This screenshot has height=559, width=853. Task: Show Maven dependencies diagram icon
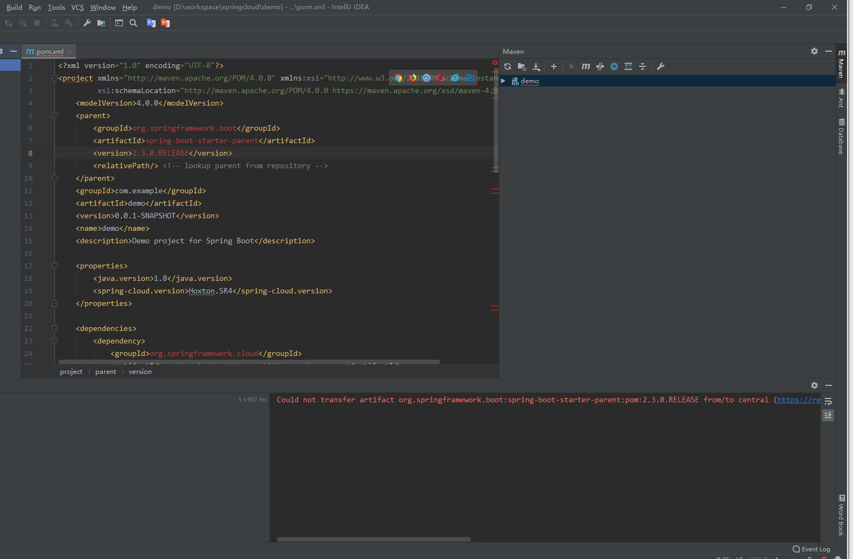pos(628,66)
